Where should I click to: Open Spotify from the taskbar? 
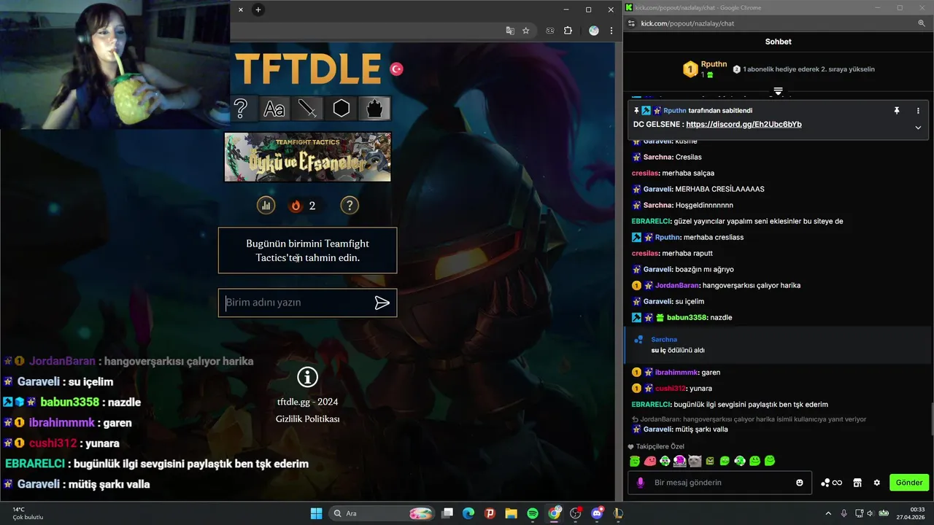(x=533, y=513)
